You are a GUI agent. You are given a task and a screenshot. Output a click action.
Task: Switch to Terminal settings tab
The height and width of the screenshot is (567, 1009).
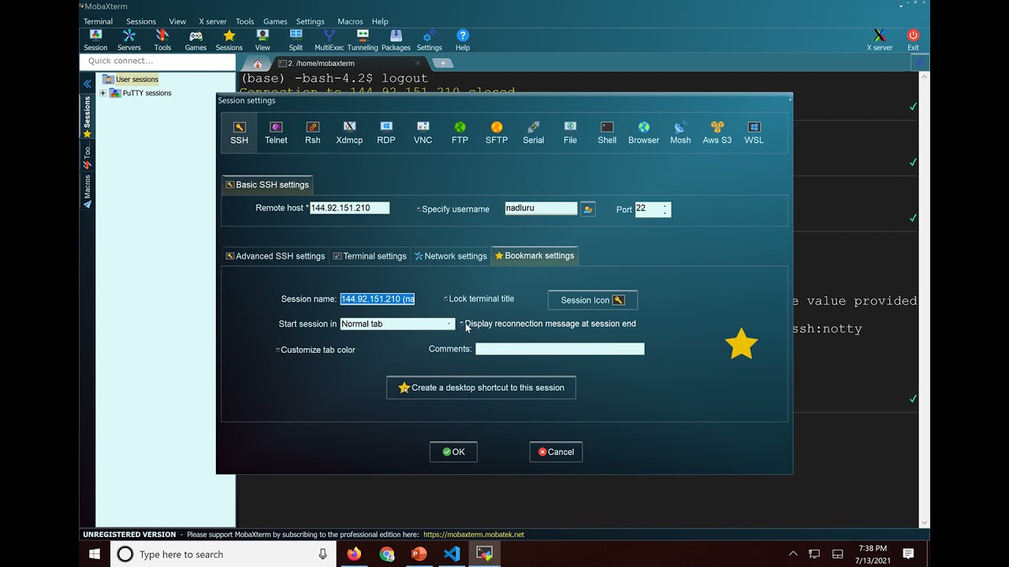[x=370, y=256]
